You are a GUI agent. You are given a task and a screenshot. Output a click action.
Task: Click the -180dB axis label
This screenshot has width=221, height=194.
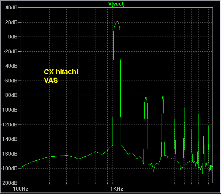(x=9, y=168)
